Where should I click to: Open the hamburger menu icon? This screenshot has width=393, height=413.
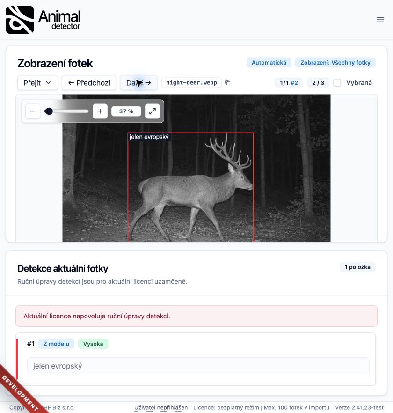pos(380,20)
